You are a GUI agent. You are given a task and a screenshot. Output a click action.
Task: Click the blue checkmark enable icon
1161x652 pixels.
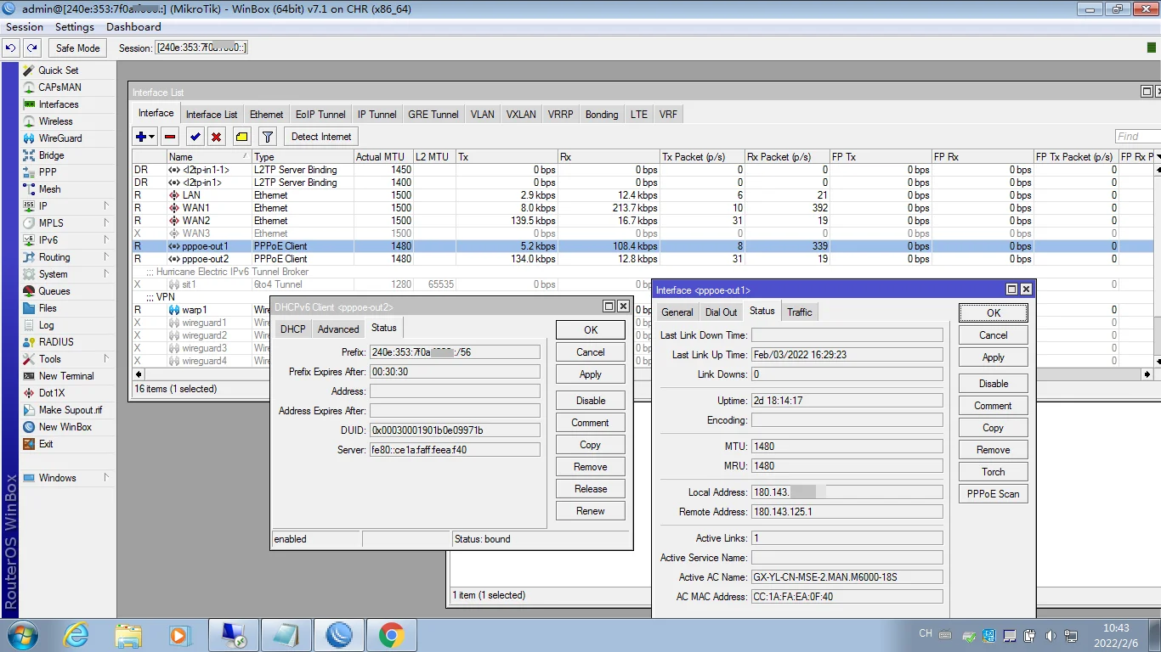click(195, 137)
